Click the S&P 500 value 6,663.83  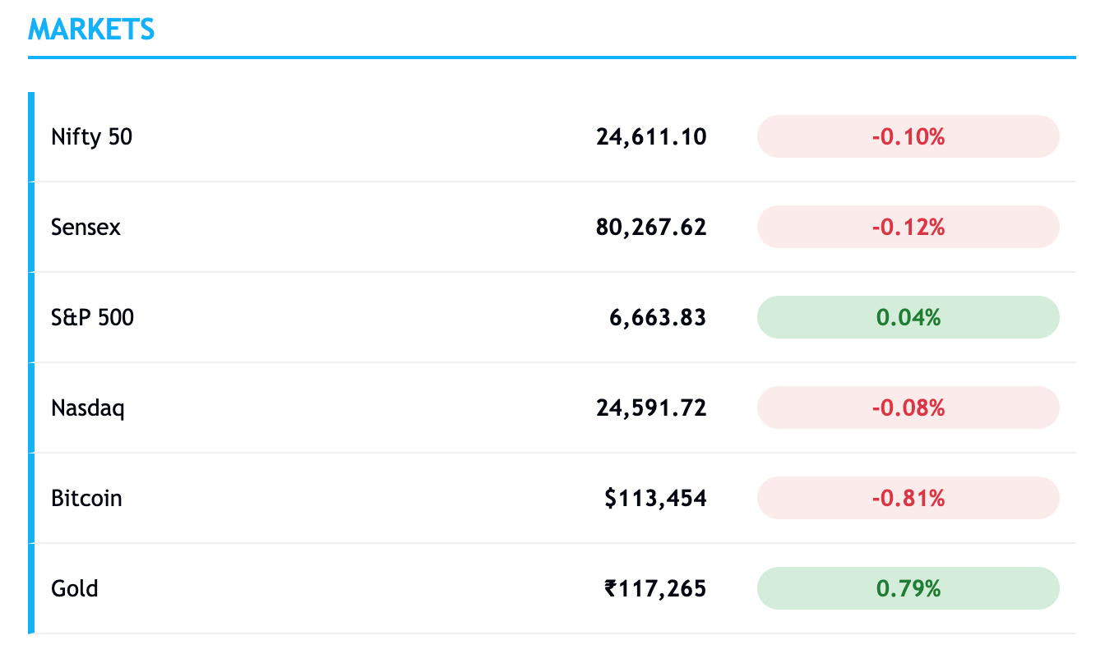click(658, 317)
